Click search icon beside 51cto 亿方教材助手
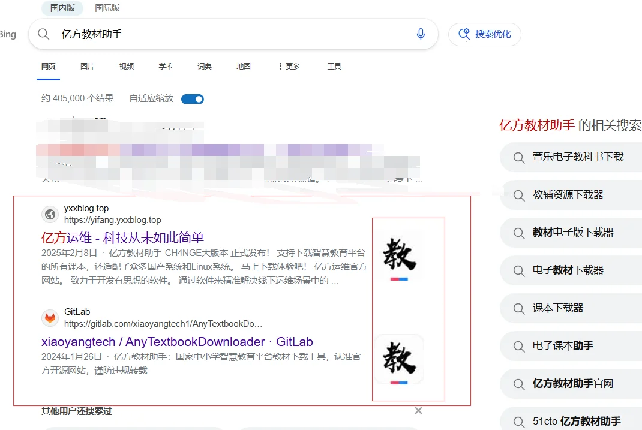The width and height of the screenshot is (642, 430). (x=519, y=422)
